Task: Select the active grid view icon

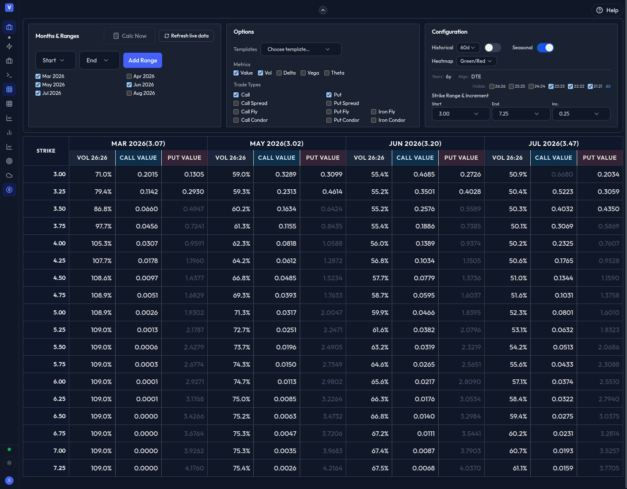Action: click(x=9, y=89)
